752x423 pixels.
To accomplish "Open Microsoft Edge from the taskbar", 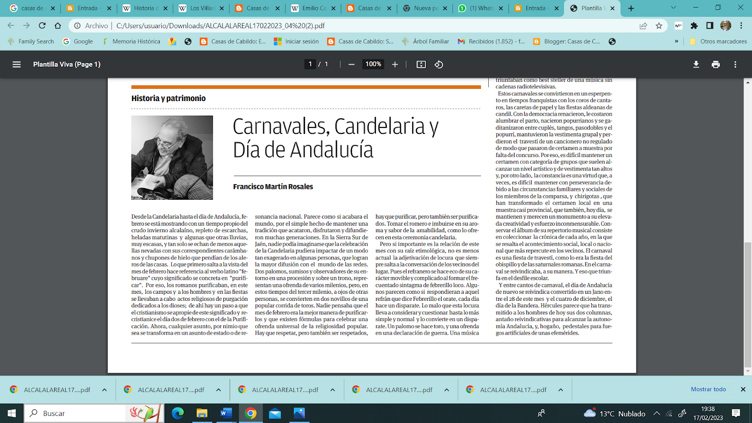I will (x=178, y=413).
